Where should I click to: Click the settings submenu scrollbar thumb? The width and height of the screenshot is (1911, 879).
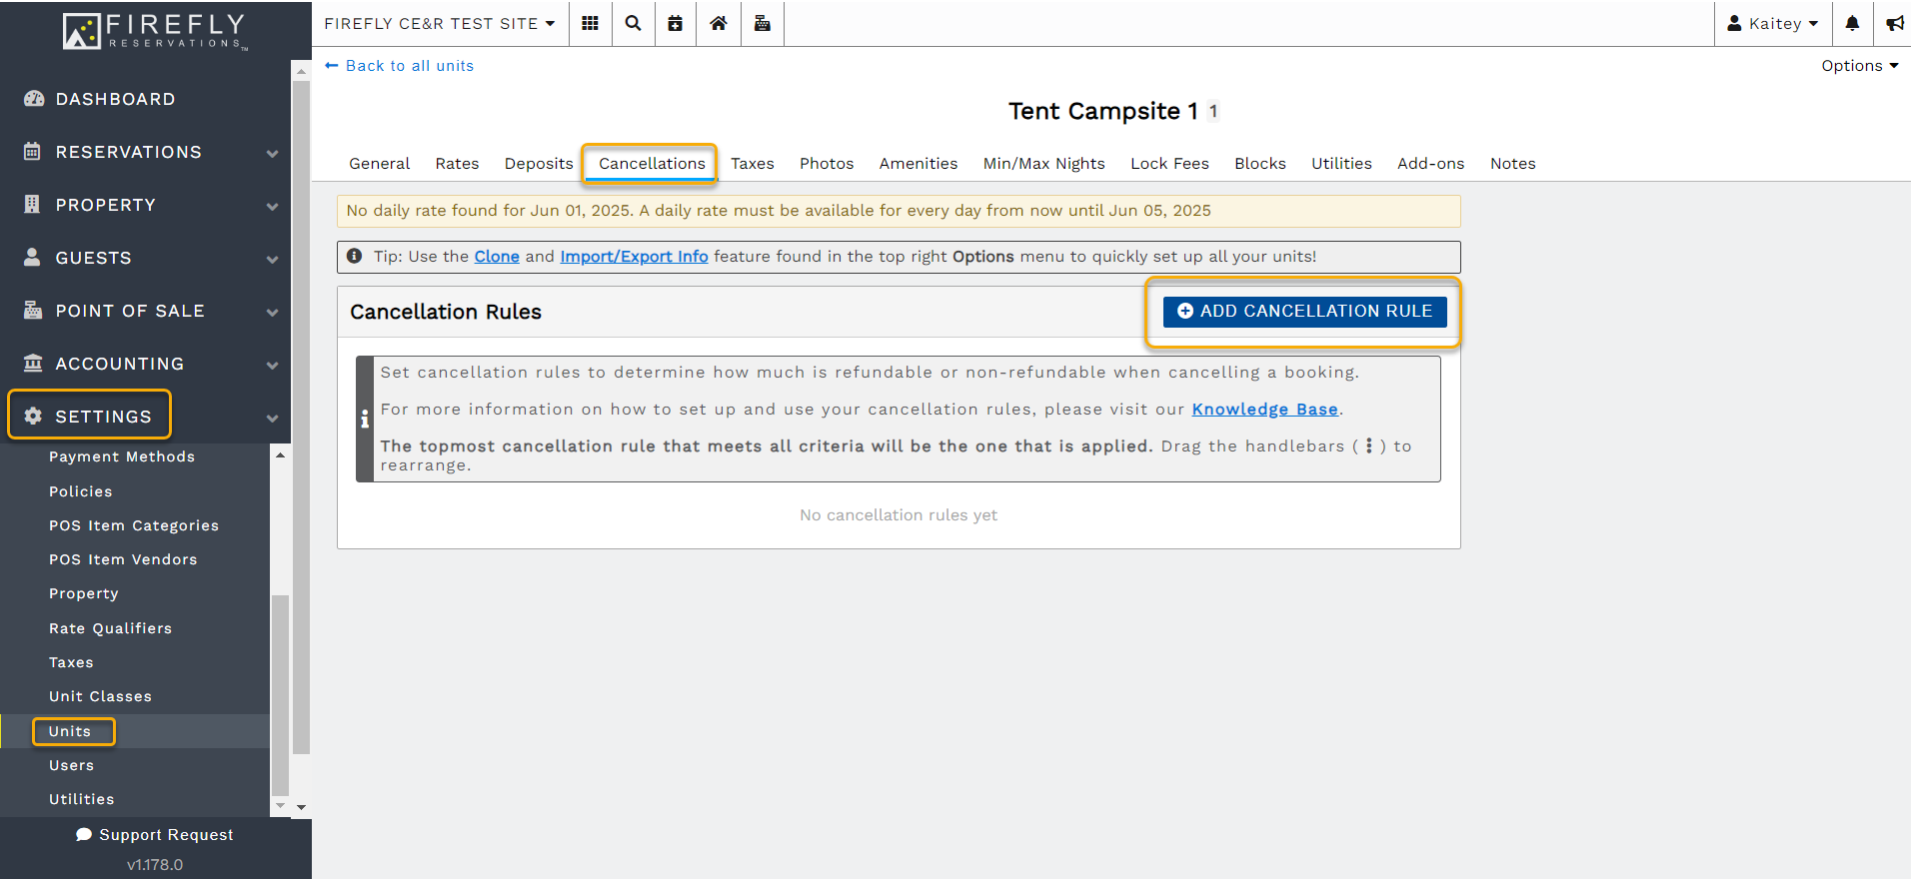280,696
